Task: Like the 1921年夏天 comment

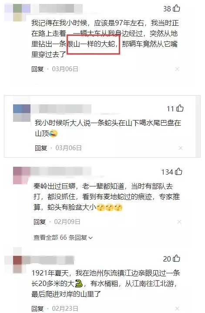Action: [176, 258]
